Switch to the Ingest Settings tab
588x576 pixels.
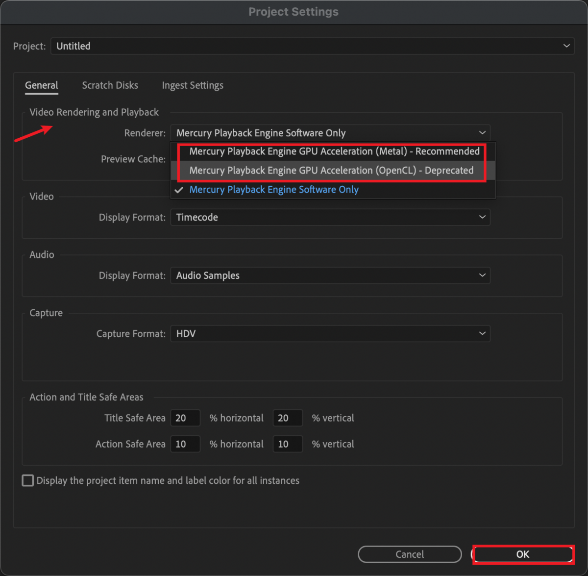tap(193, 85)
